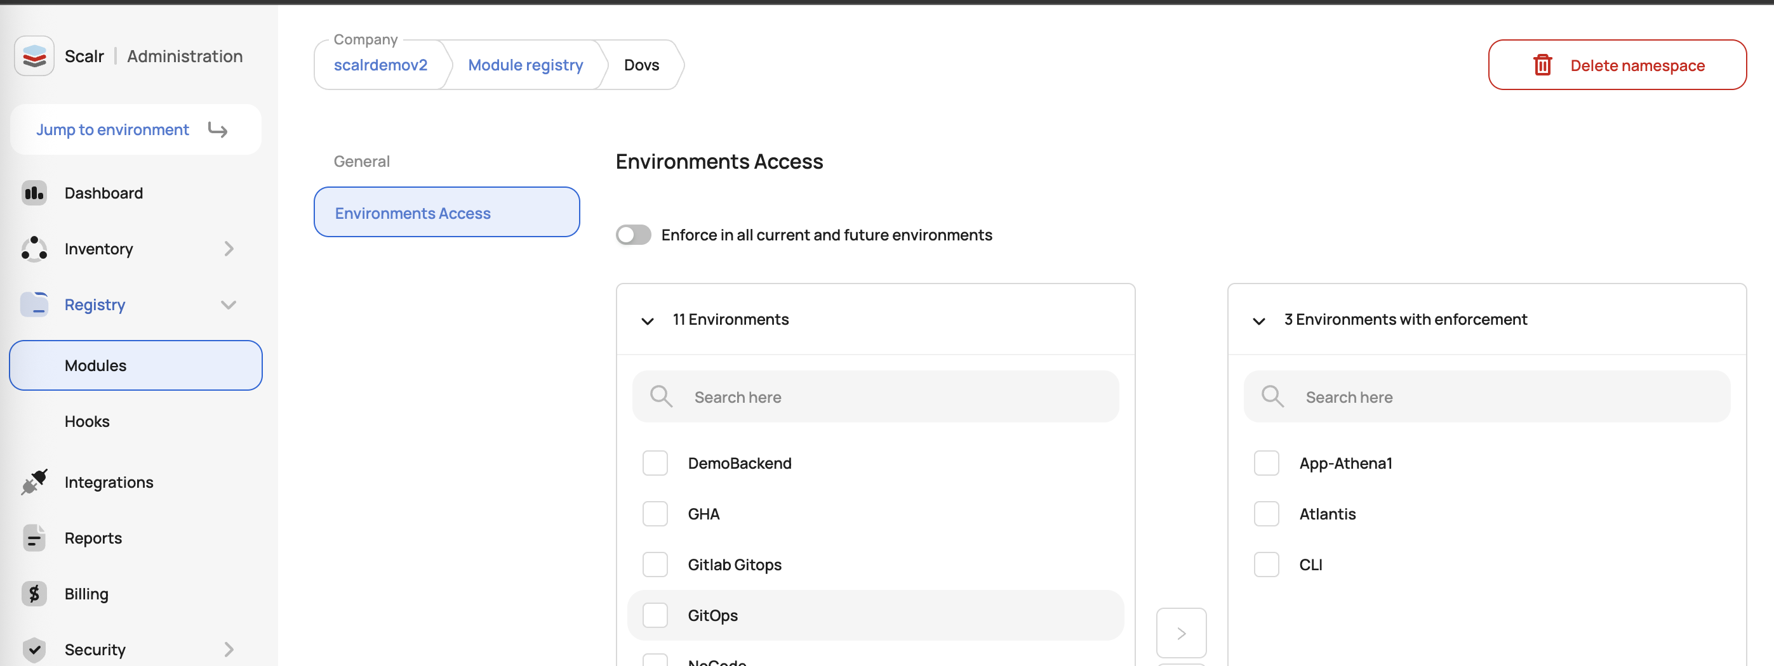The image size is (1774, 666).
Task: Tick the Gitlab Gitops checkbox
Action: pyautogui.click(x=655, y=565)
